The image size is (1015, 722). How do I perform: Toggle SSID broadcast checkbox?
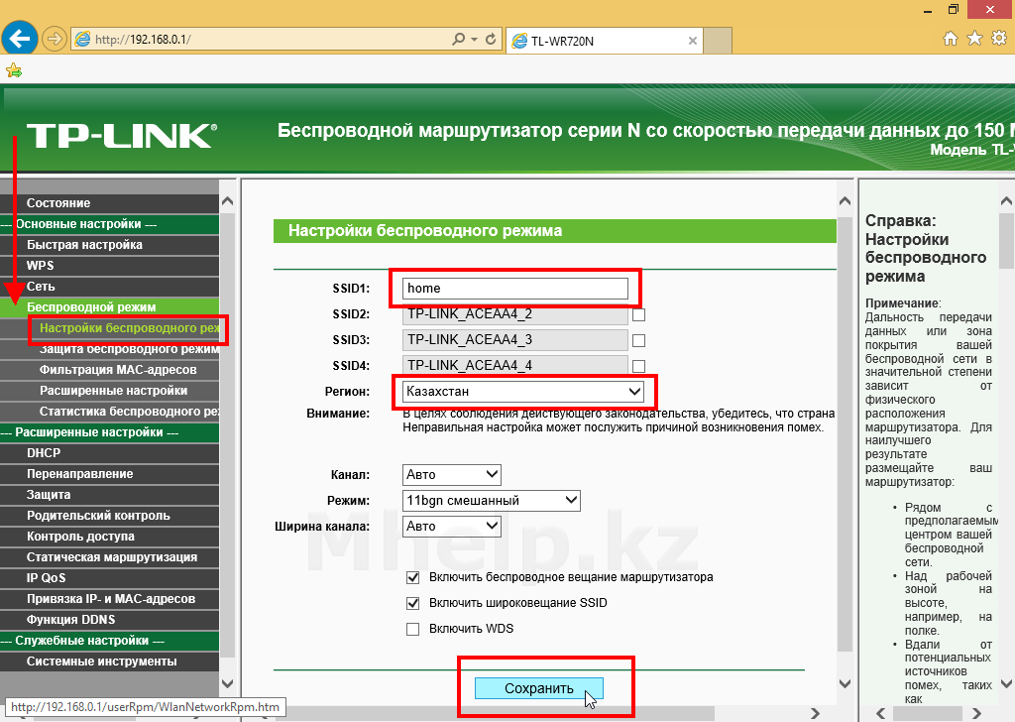(412, 603)
